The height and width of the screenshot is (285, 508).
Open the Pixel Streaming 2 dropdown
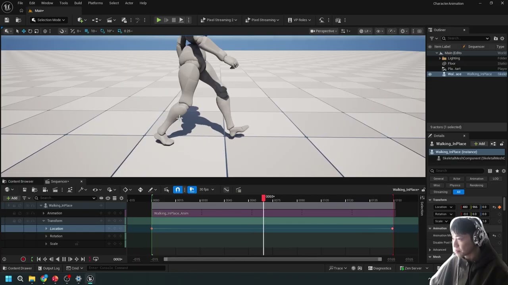point(219,20)
